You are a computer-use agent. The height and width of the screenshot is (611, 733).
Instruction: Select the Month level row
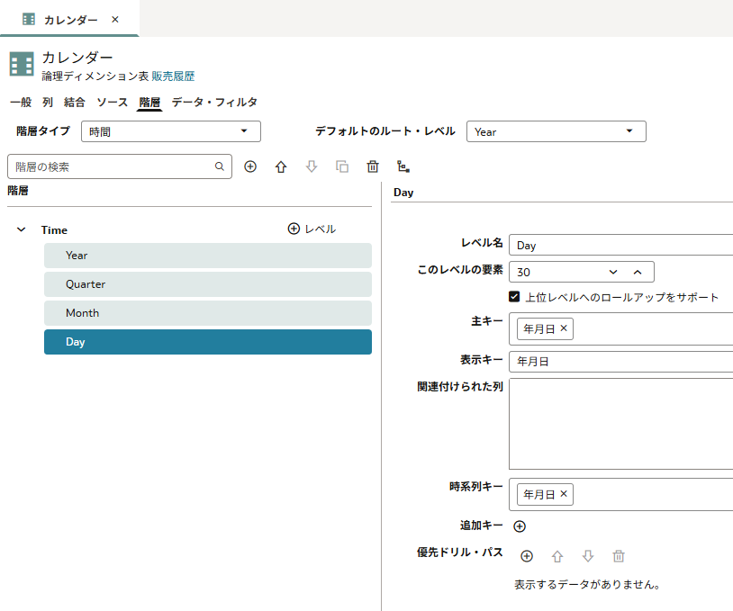[x=208, y=313]
